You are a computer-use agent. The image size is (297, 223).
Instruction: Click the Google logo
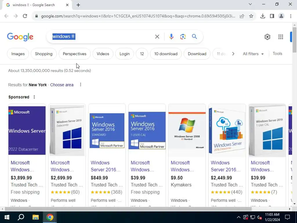point(20,37)
